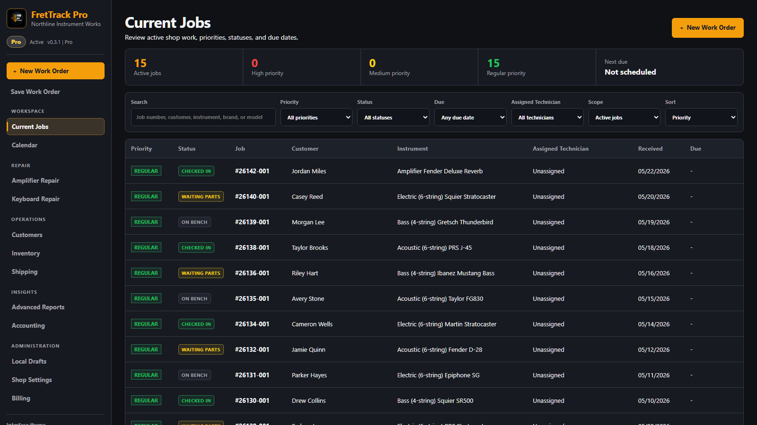Click received date 05/12/2026
The width and height of the screenshot is (757, 425).
point(654,349)
